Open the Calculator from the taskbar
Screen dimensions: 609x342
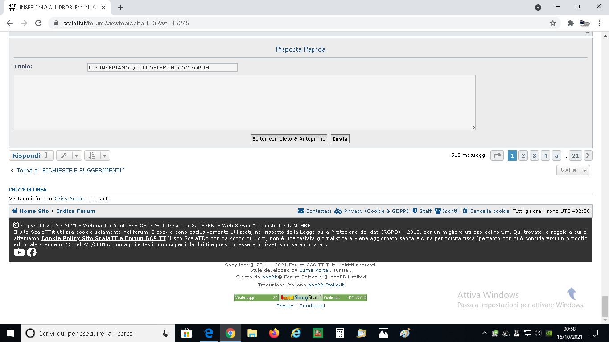tap(340, 333)
